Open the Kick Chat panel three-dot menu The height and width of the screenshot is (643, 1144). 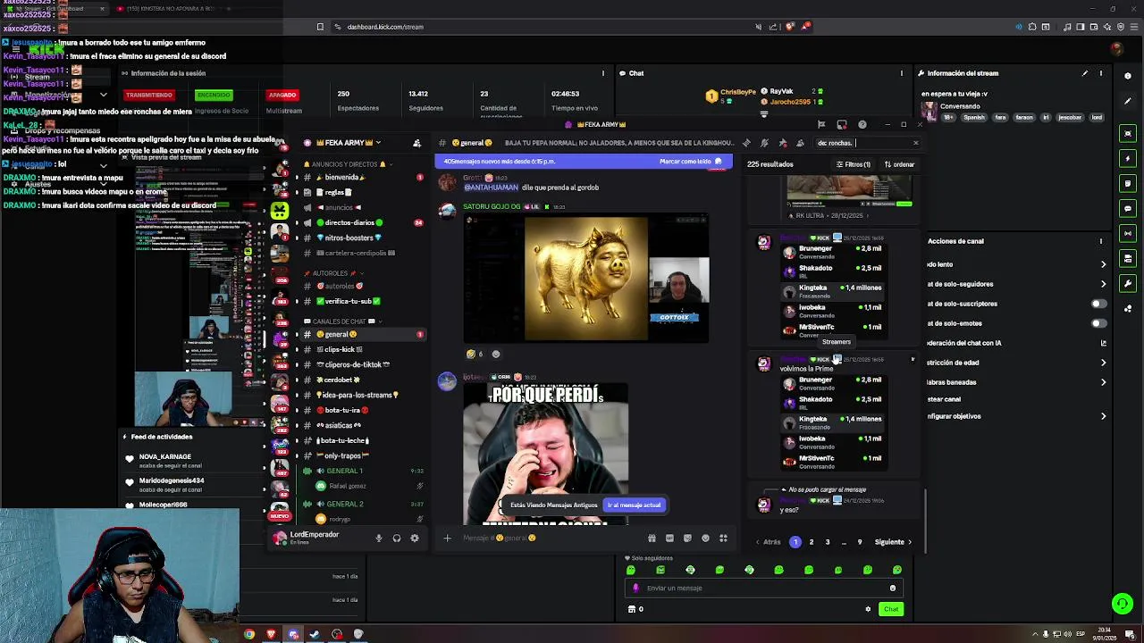pyautogui.click(x=901, y=73)
